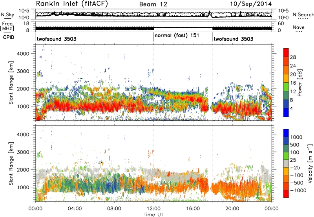Click the 'Nave' legend label
Image resolution: width=314 pixels, height=217 pixels.
click(x=298, y=27)
